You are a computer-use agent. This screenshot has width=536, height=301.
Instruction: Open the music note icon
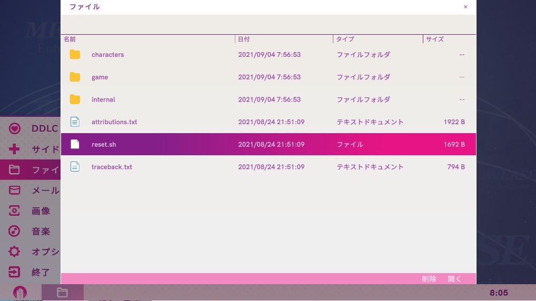(15, 232)
